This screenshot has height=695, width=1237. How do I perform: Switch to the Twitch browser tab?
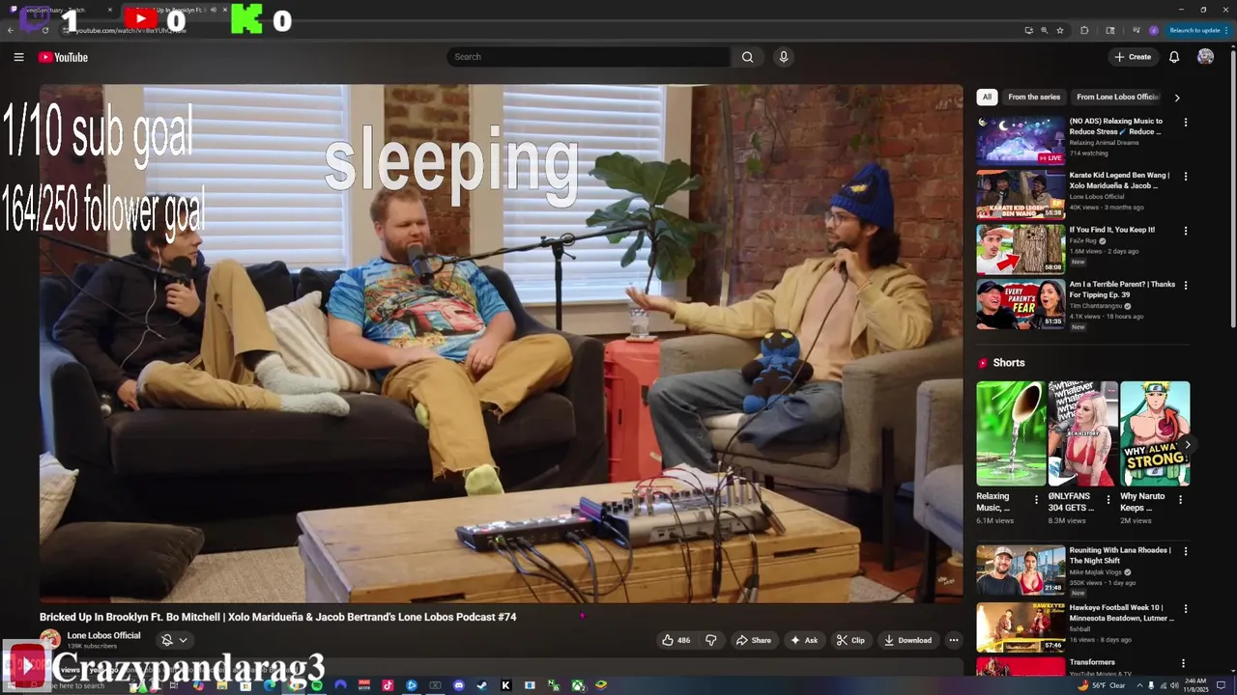point(58,10)
